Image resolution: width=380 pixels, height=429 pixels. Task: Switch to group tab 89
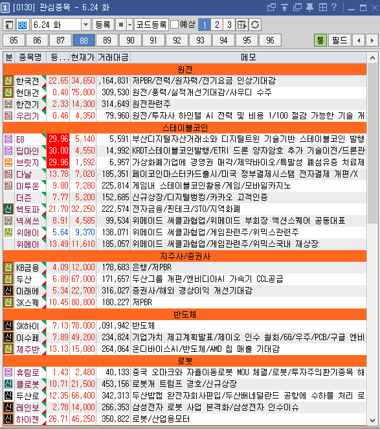pyautogui.click(x=107, y=40)
